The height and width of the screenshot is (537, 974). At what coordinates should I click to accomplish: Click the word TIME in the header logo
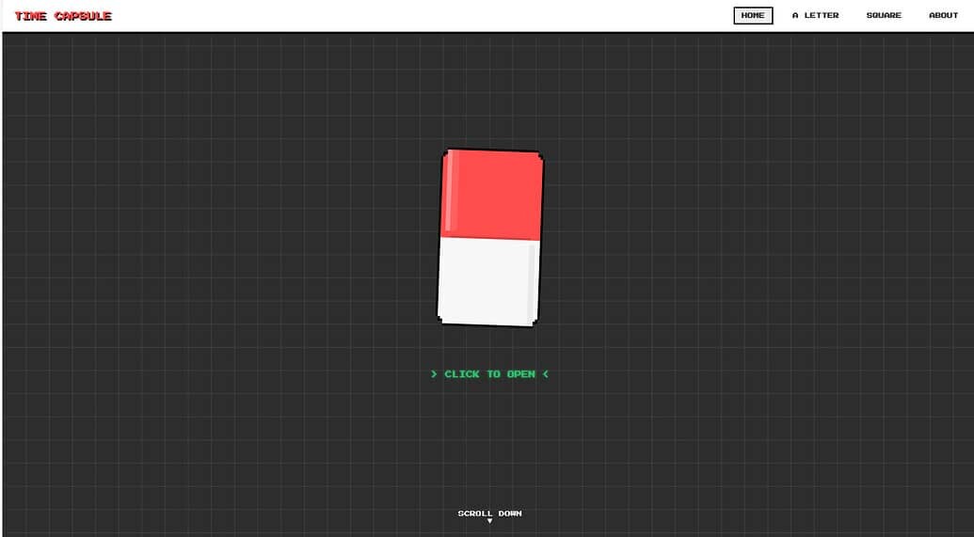31,16
